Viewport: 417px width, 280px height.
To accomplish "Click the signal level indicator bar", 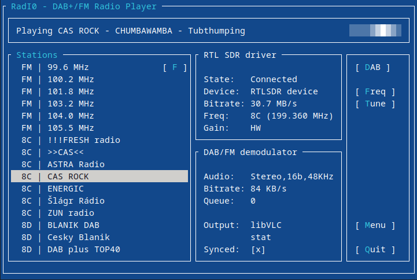I will tap(375, 30).
